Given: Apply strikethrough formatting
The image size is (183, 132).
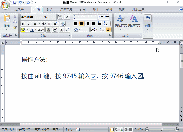Looking at the screenshot, I should (x=44, y=24).
